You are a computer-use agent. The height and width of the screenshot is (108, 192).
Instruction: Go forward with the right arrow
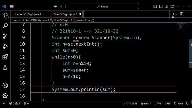(x=61, y=6)
